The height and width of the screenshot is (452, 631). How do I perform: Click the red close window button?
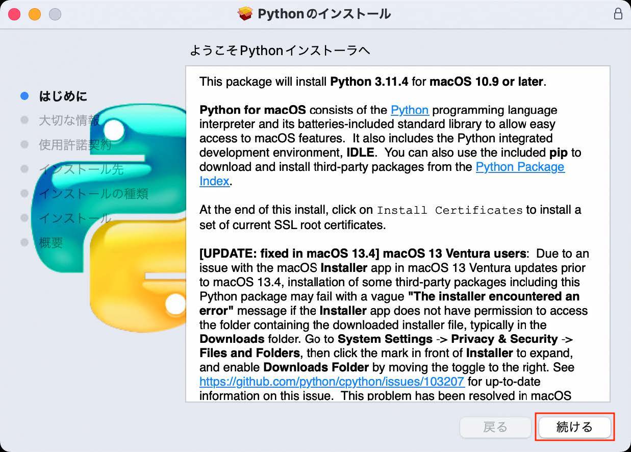click(x=14, y=14)
